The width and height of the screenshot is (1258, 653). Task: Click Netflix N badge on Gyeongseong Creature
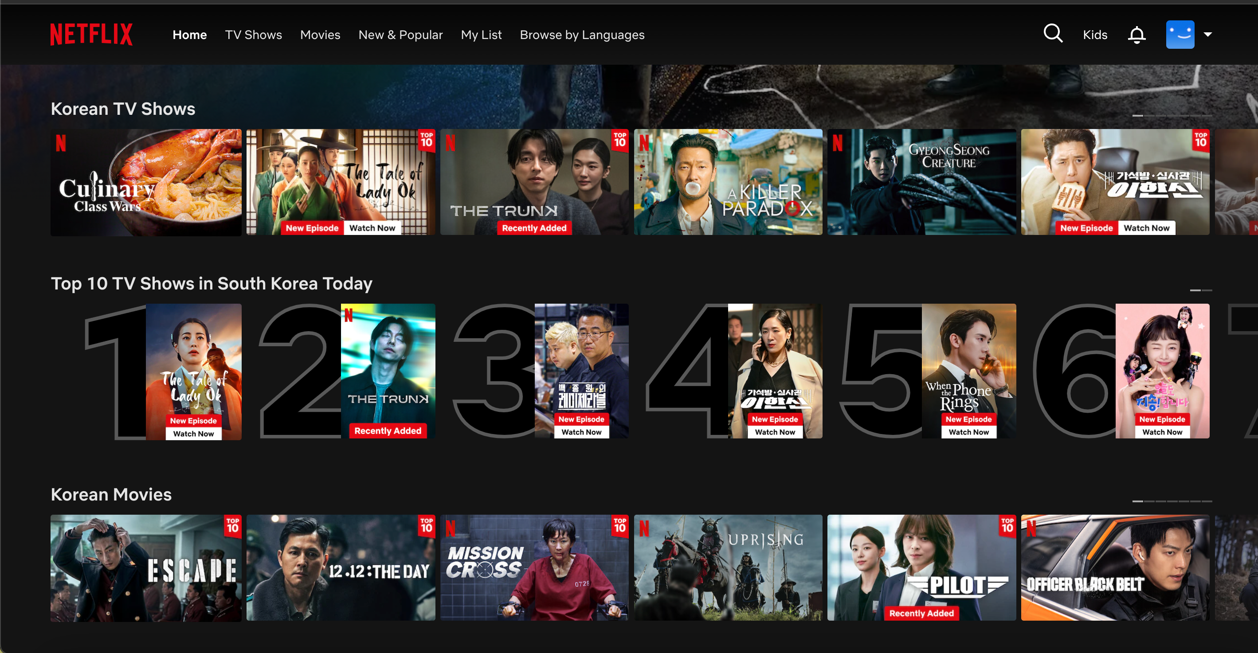coord(838,143)
